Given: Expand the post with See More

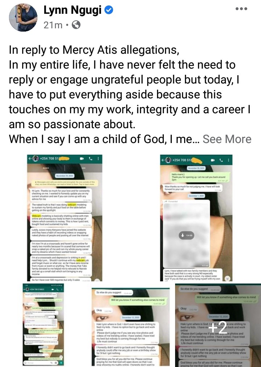Looking at the screenshot, I should click(227, 139).
